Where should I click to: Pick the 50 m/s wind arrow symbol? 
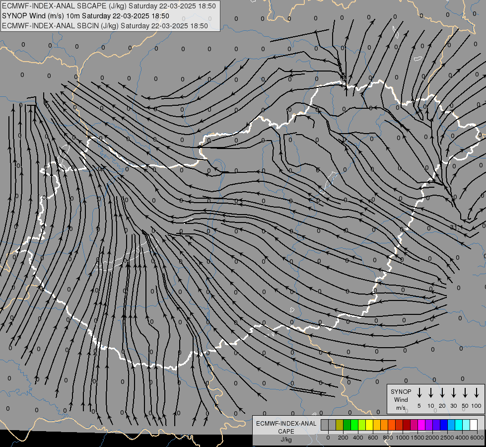465,393
